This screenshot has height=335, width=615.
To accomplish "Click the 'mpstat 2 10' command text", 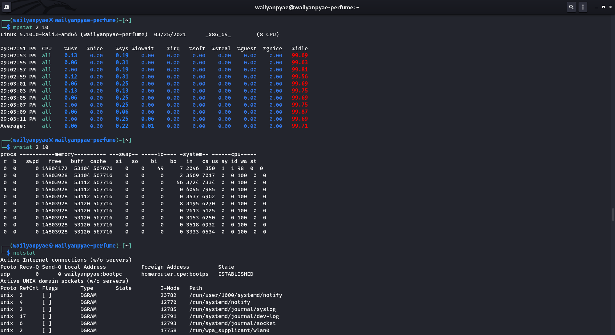I will point(31,28).
